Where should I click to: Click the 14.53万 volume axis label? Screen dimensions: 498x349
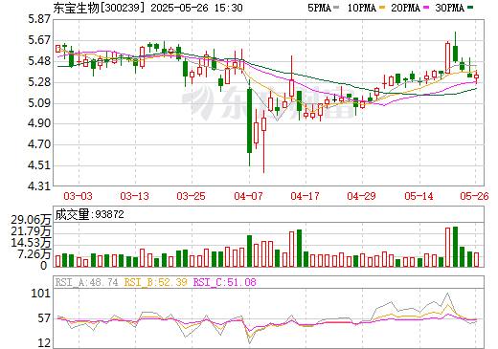31,243
